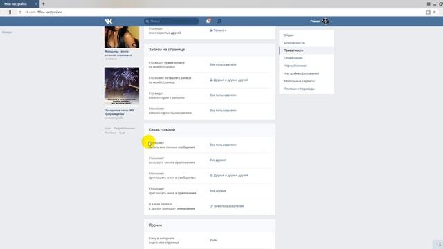This screenshot has height=249, width=443.
Task: Focus the VK search field 'Поиск'
Action: pos(172,21)
